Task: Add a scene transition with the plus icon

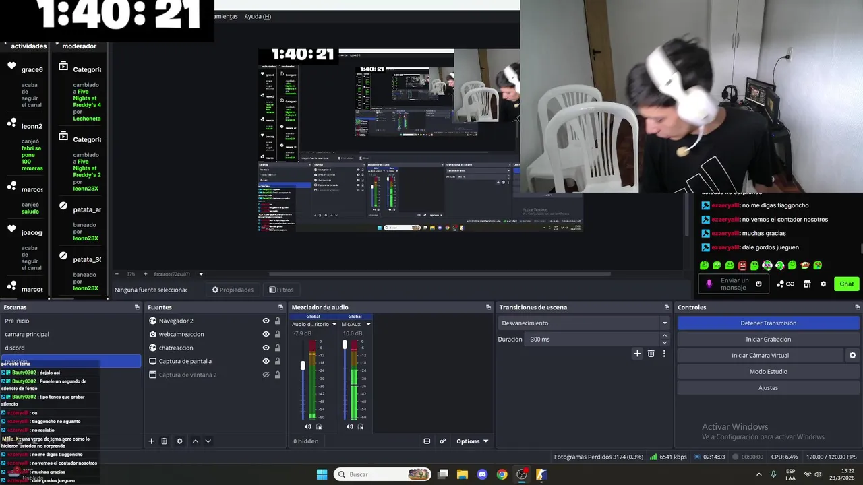Action: 637,354
